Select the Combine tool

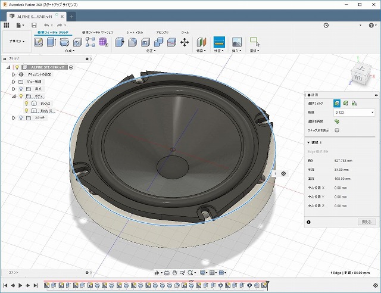click(x=158, y=42)
